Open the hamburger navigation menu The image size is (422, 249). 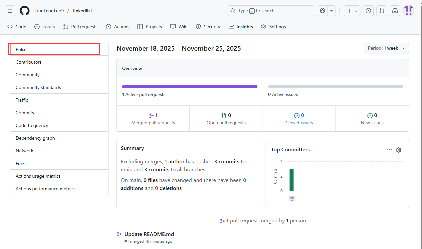tap(10, 11)
